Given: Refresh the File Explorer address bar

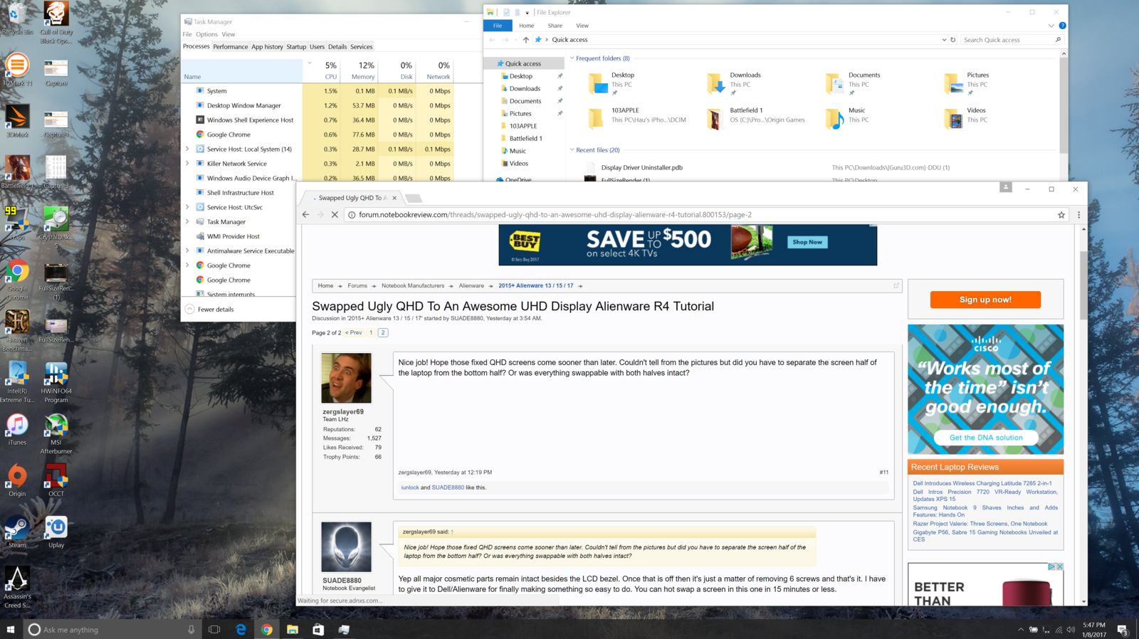Looking at the screenshot, I should pyautogui.click(x=953, y=40).
